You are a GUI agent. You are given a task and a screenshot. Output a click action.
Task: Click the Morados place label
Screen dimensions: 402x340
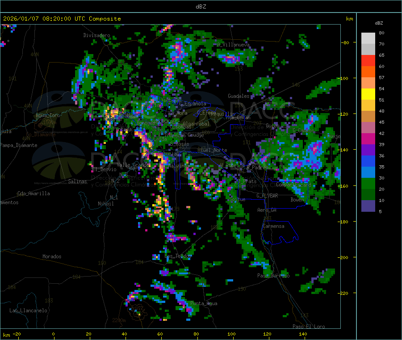[x=52, y=256]
